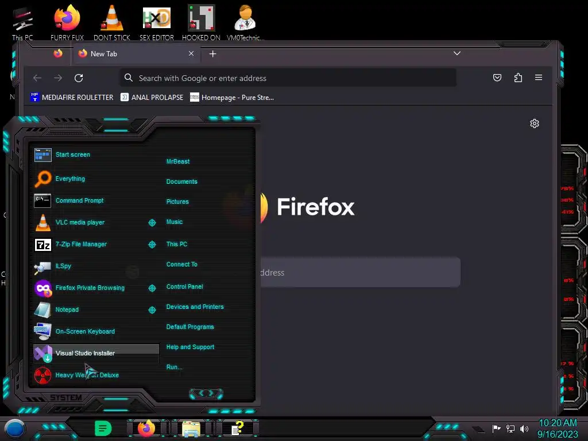The image size is (588, 441).
Task: Select the New Tab tab
Action: coord(137,53)
